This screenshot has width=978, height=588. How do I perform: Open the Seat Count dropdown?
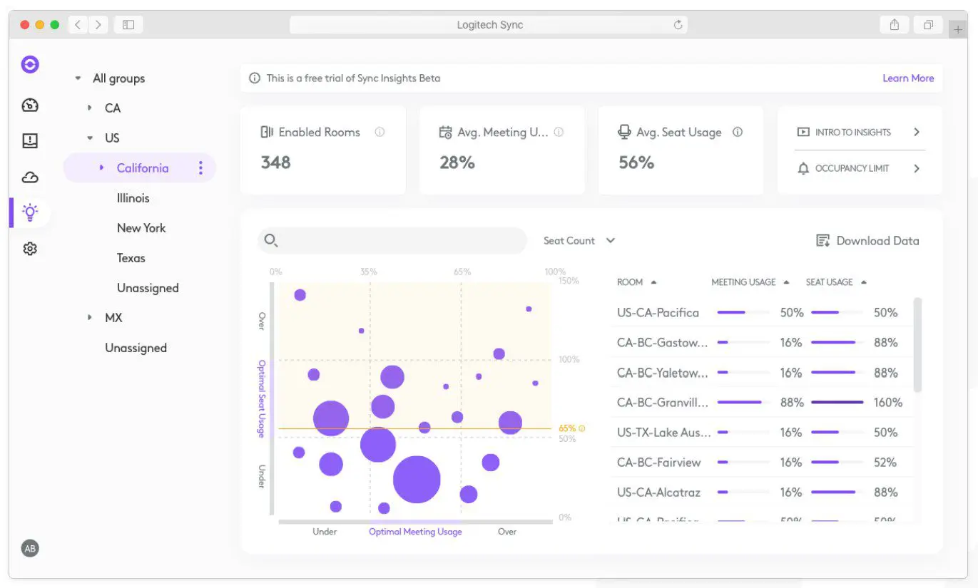tap(579, 241)
